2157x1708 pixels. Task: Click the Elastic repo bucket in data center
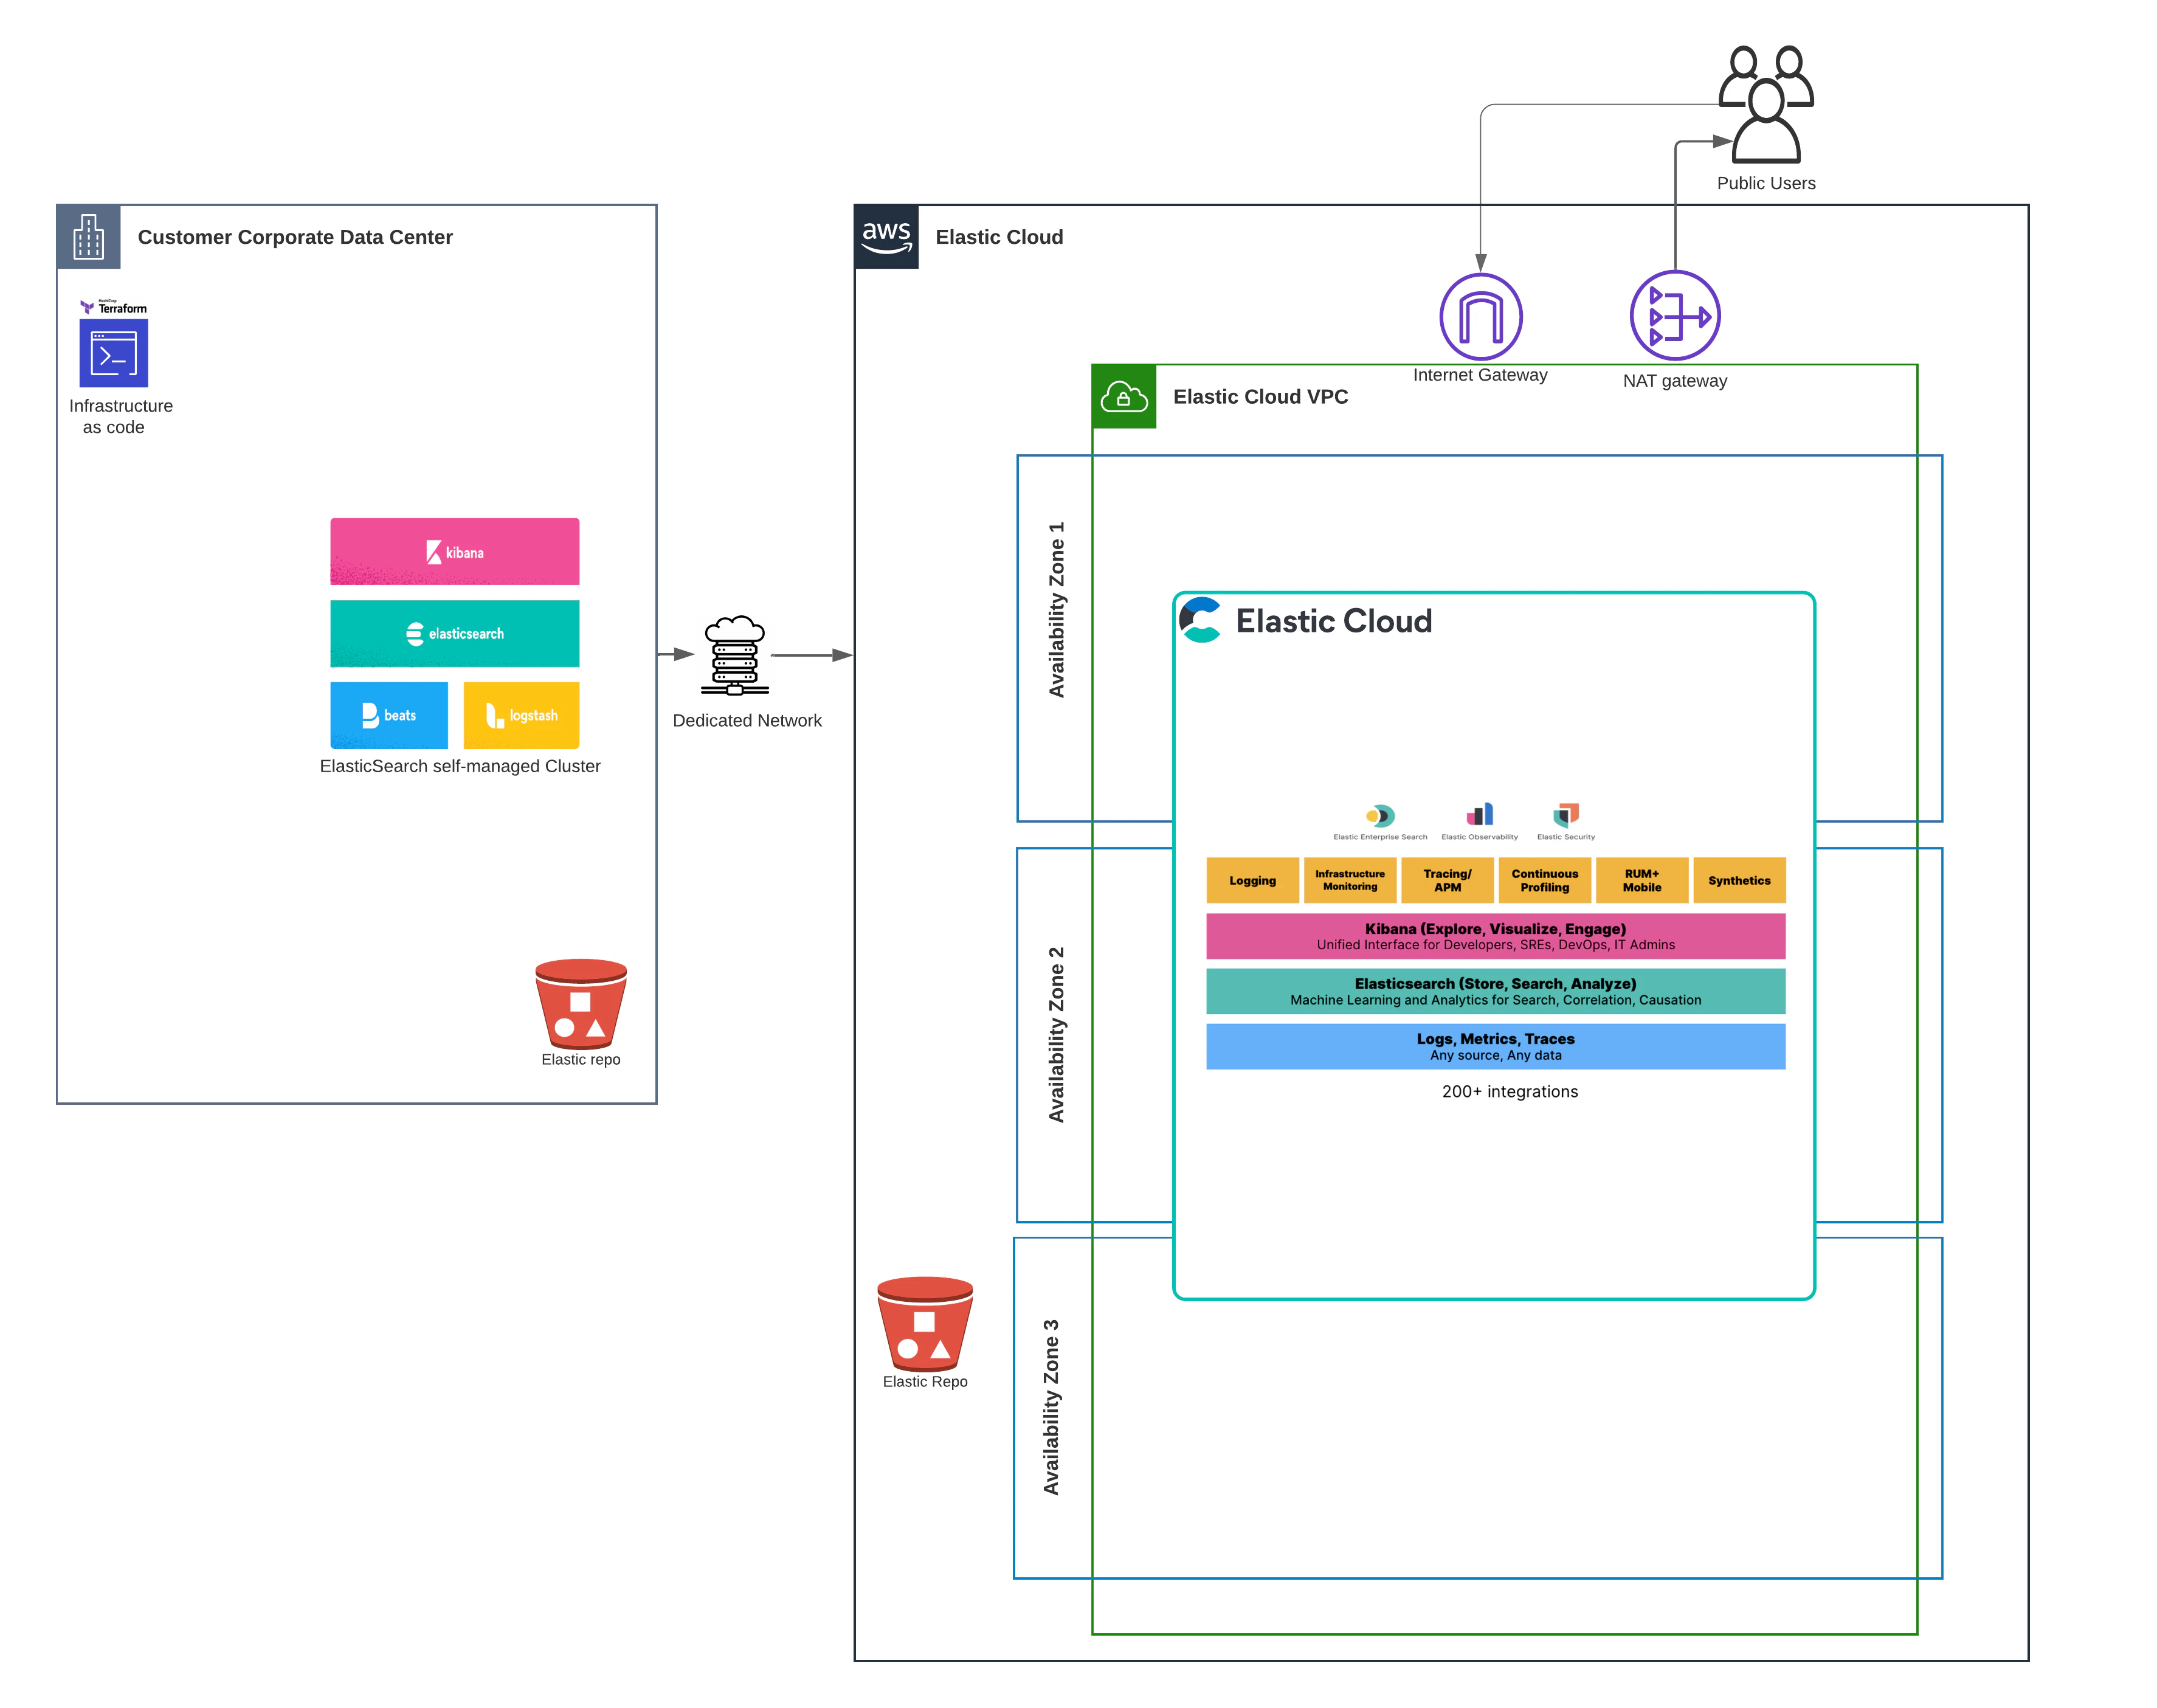pos(580,1003)
